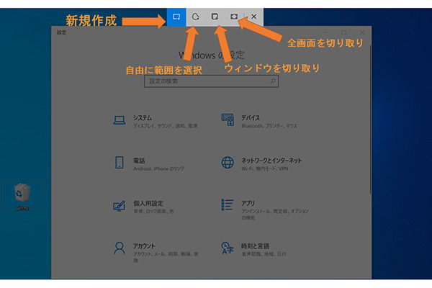Viewport: 432px width, 288px height.
Task: Close the Settings window
Action: [362, 32]
